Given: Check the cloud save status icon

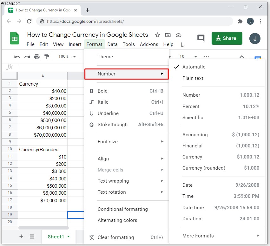Looking at the screenshot, I should (178, 35).
